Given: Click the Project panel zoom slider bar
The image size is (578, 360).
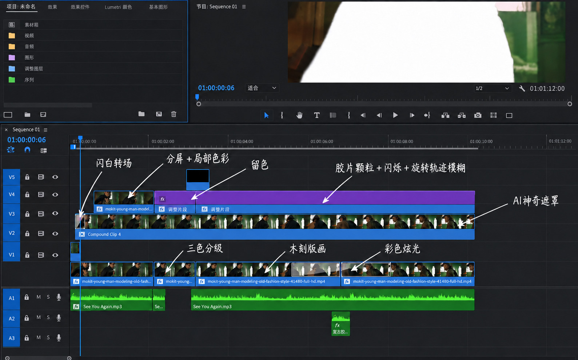Looking at the screenshot, I should coord(48,105).
